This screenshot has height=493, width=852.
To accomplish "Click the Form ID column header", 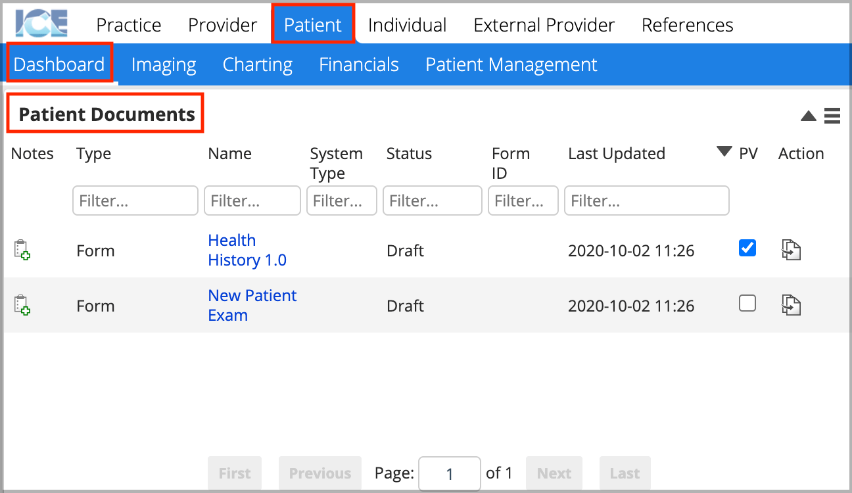I will 511,163.
